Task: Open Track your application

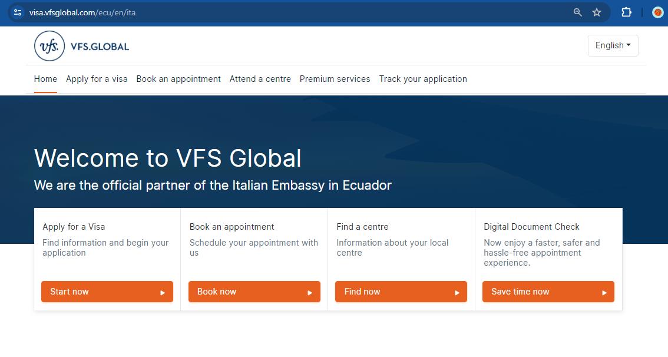Action: tap(422, 78)
